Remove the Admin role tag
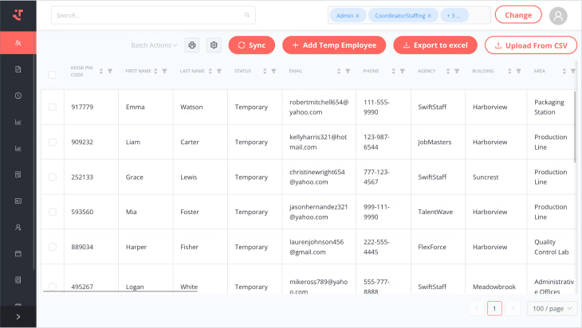Viewport: 582px width, 328px height. [357, 15]
